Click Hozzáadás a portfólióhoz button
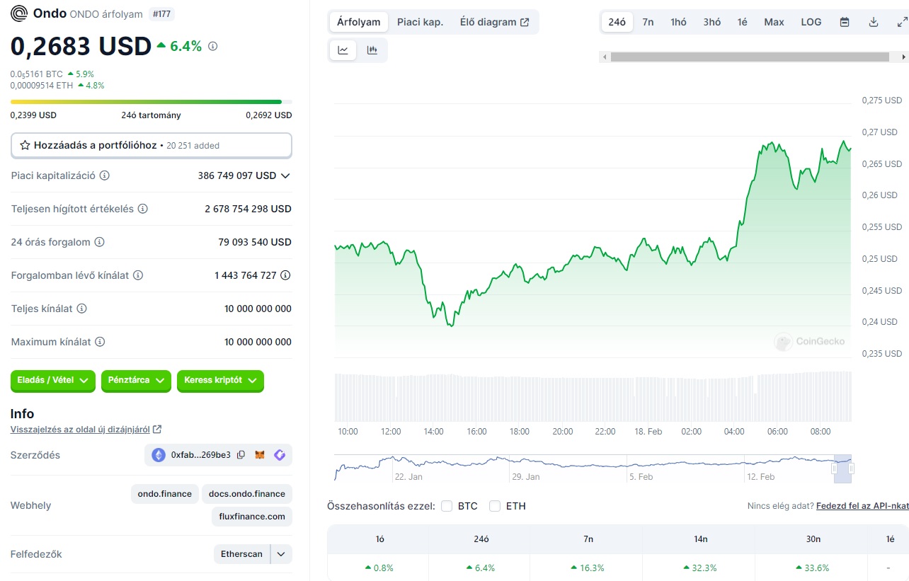 coord(151,145)
